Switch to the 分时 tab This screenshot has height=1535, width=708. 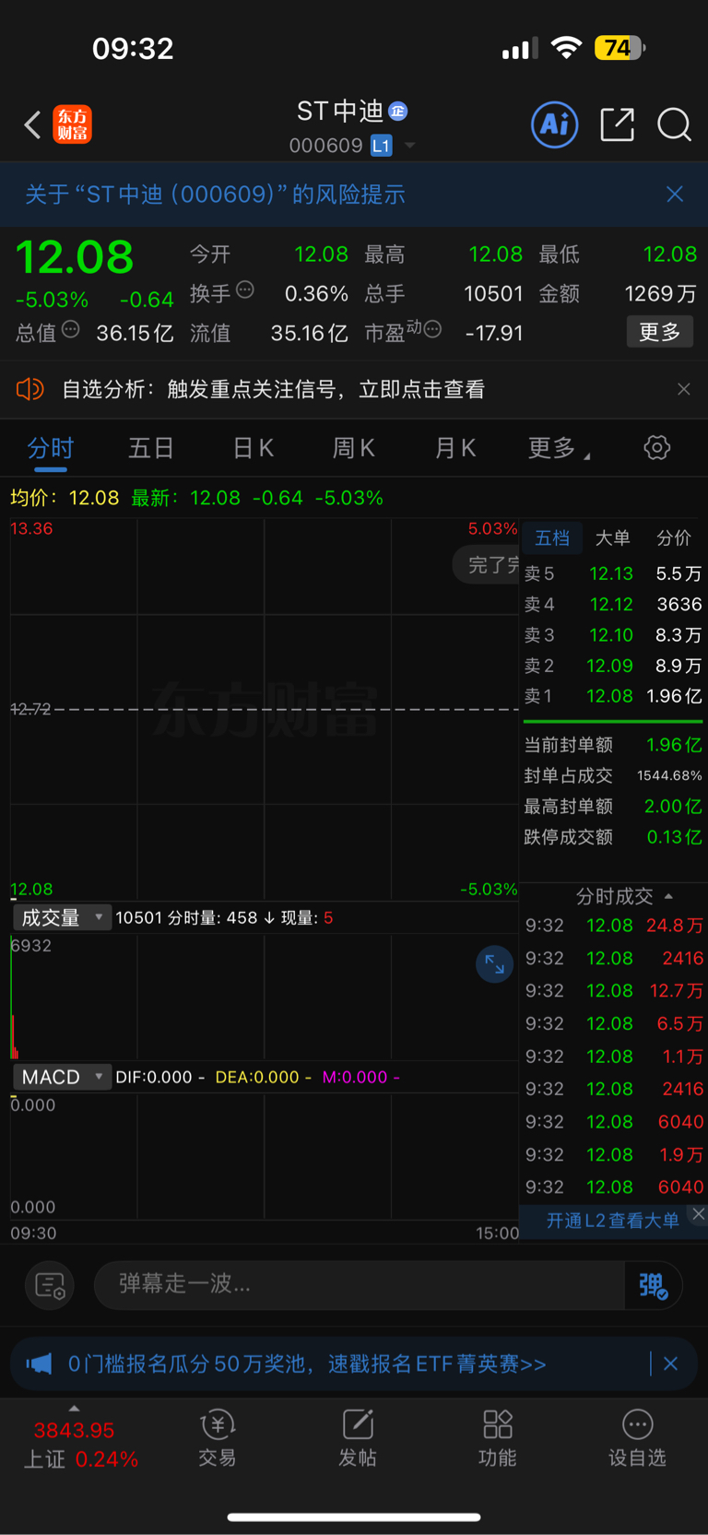pyautogui.click(x=51, y=449)
